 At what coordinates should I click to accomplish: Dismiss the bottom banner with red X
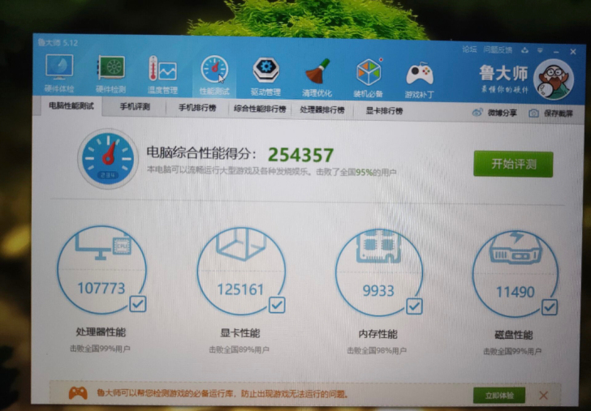(543, 396)
